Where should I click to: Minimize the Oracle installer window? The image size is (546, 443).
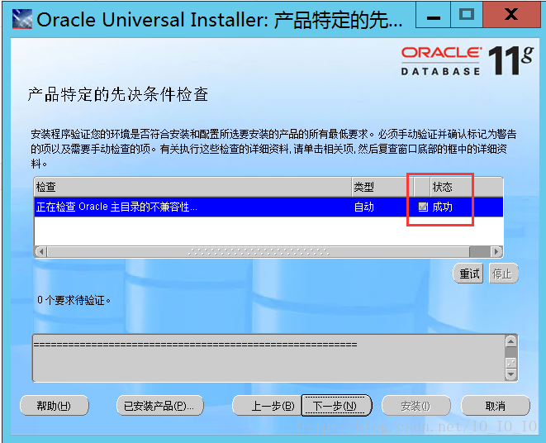point(433,15)
